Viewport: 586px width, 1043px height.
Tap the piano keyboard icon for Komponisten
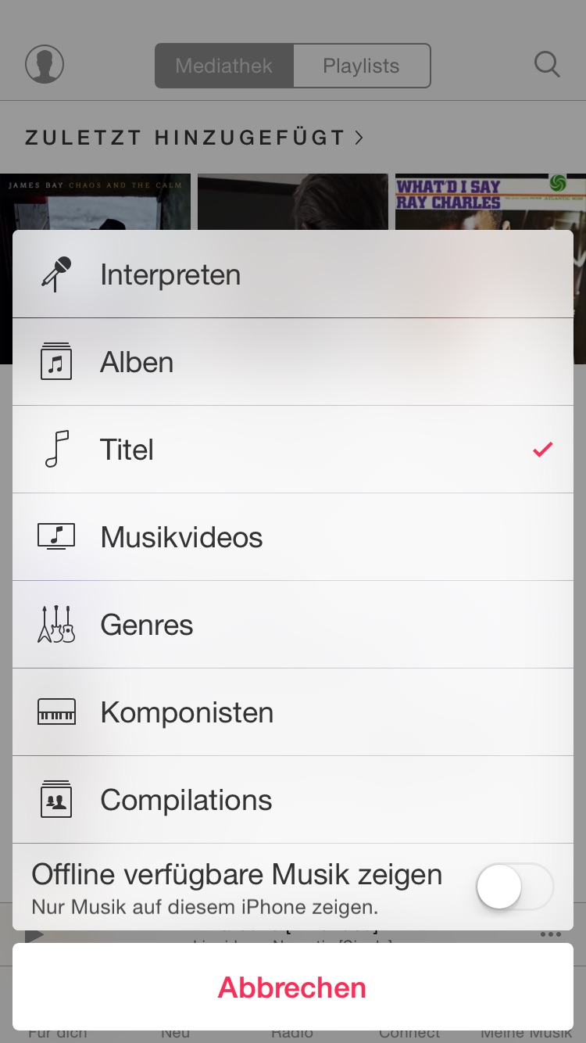click(56, 712)
